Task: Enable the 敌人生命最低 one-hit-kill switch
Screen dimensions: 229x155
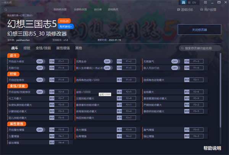Action: (108, 68)
